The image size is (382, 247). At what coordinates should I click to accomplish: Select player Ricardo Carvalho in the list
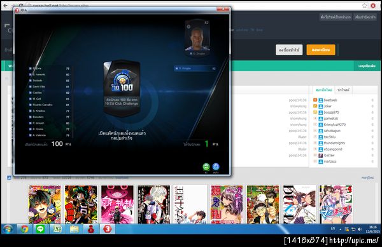coord(49,105)
